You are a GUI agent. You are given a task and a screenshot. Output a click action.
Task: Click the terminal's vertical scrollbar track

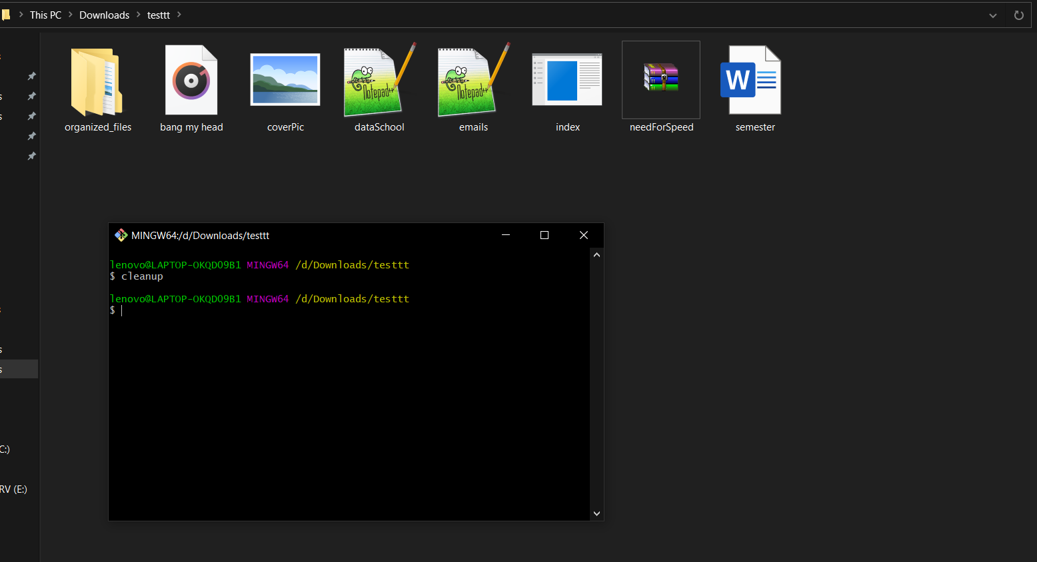(x=596, y=384)
